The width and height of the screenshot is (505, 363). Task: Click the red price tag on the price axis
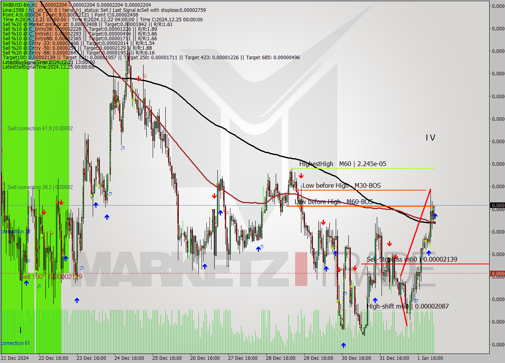[497, 273]
